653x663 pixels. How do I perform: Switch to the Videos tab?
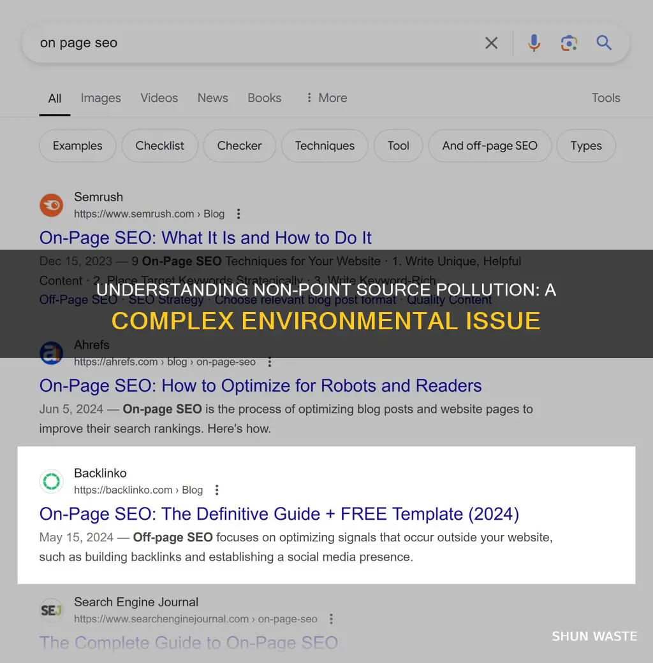pyautogui.click(x=159, y=98)
